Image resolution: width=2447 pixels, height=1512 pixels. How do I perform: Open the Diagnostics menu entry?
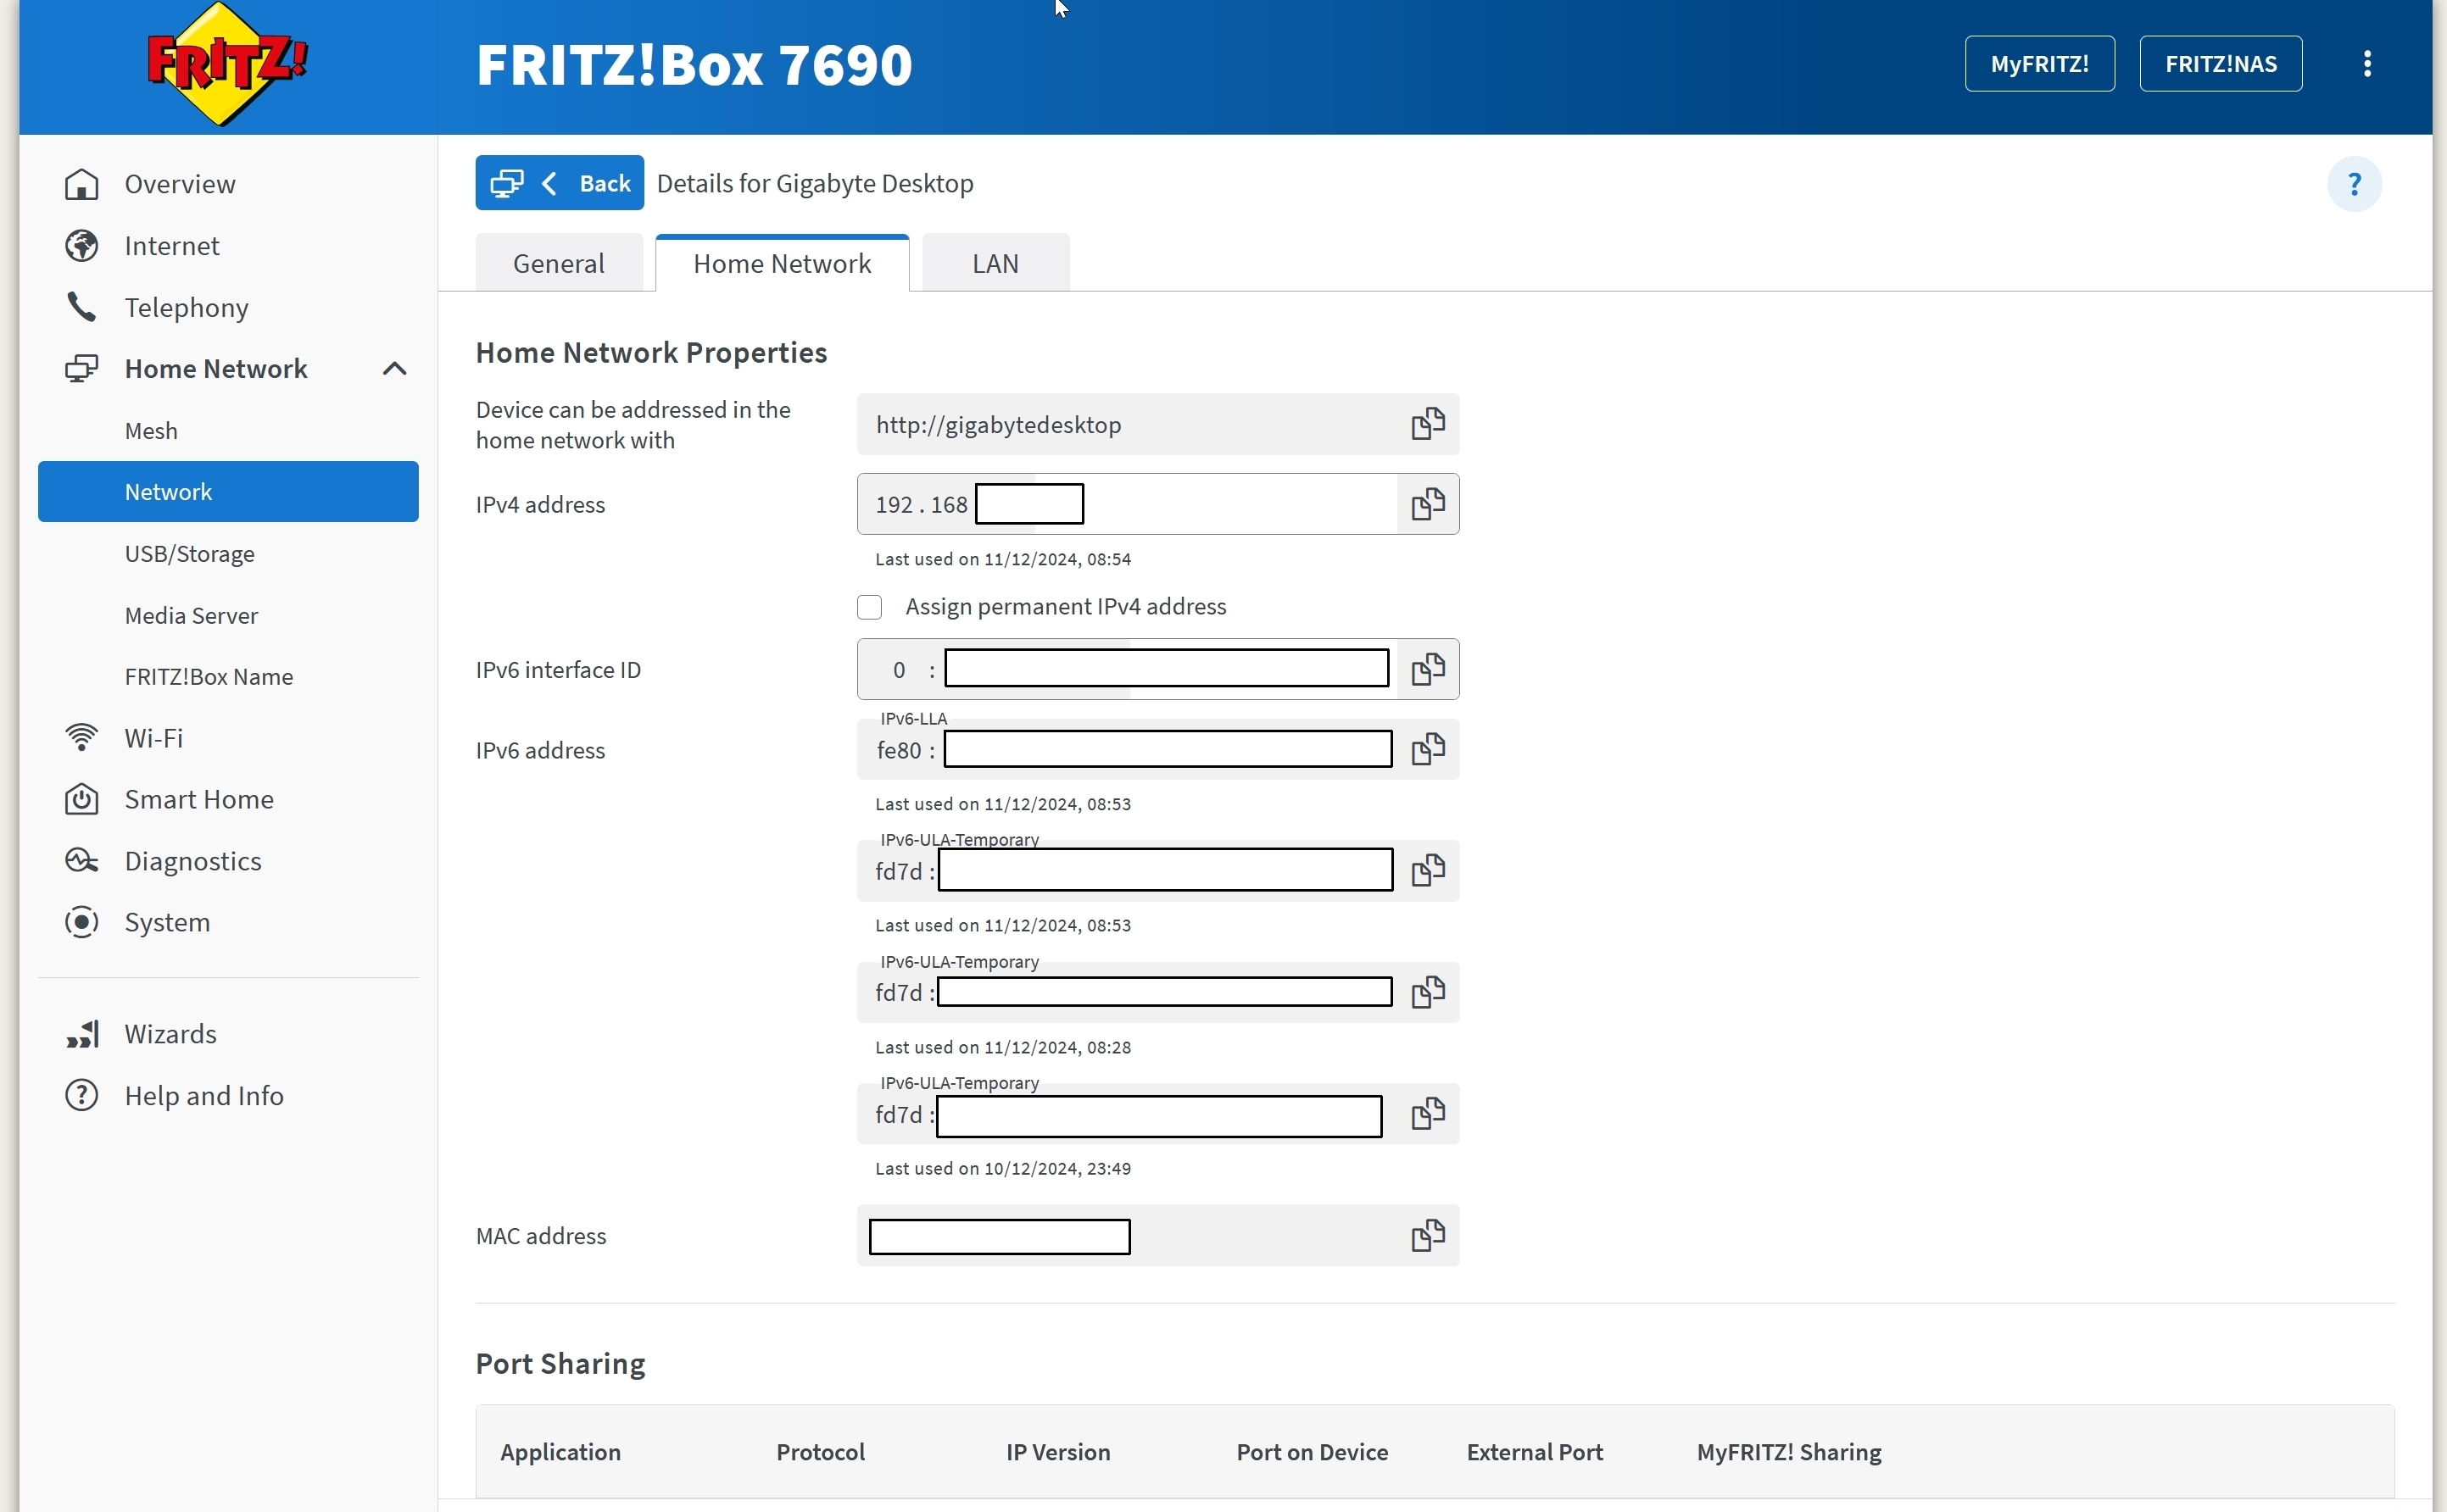coord(193,861)
